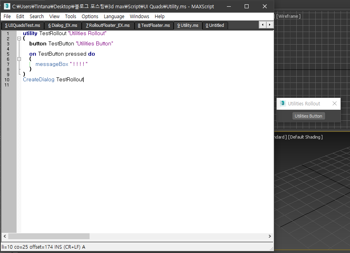The image size is (350, 253).
Task: Open the Help menu
Action: click(x=159, y=17)
